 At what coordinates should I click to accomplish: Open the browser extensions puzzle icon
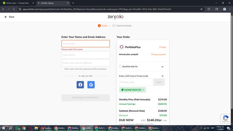click(209, 9)
